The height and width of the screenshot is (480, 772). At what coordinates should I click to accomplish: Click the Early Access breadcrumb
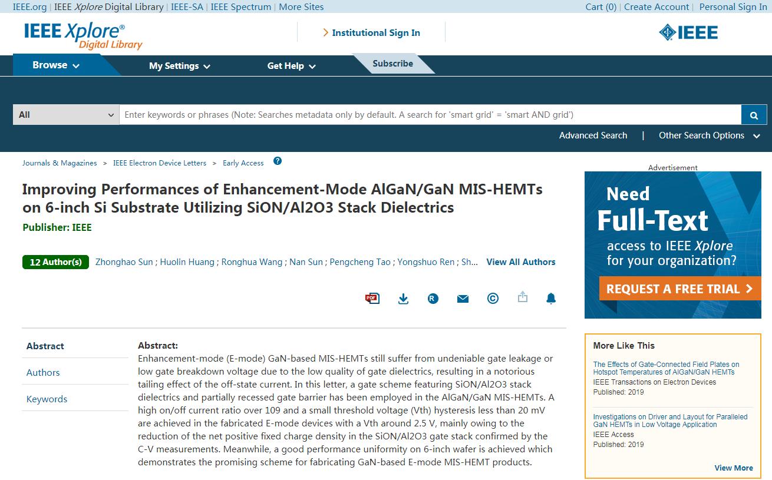tap(243, 163)
